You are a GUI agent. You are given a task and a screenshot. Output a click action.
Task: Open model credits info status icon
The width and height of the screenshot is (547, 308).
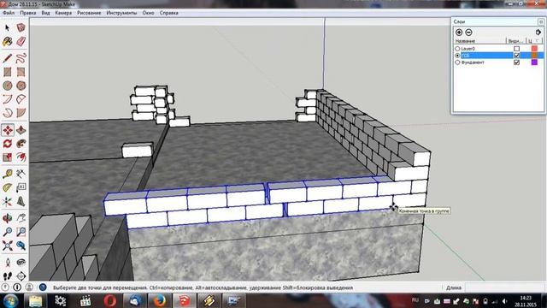click(x=17, y=287)
